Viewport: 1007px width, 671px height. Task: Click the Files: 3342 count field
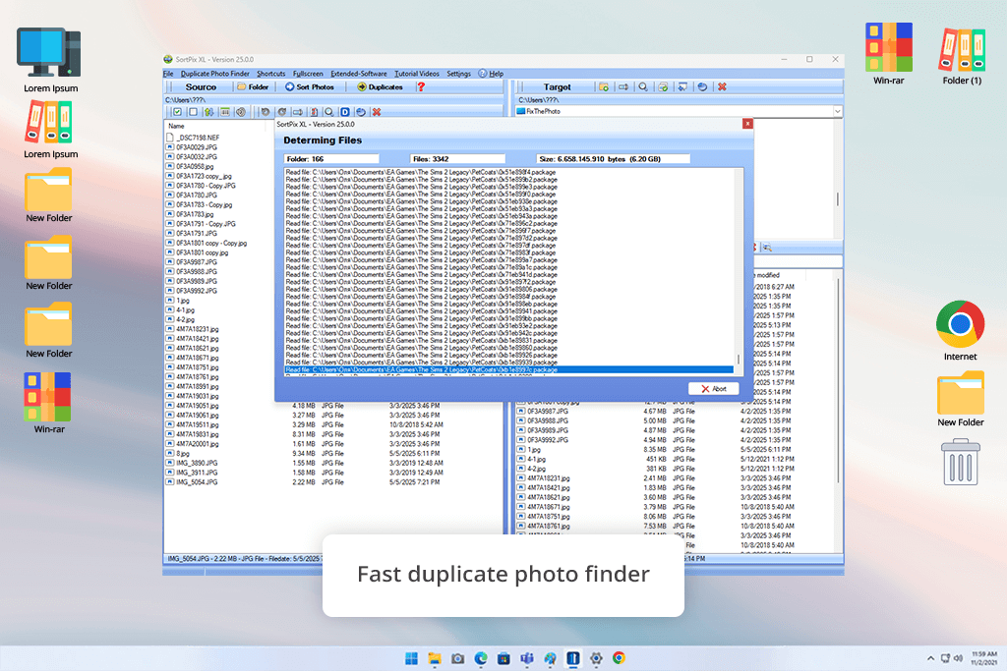(458, 158)
